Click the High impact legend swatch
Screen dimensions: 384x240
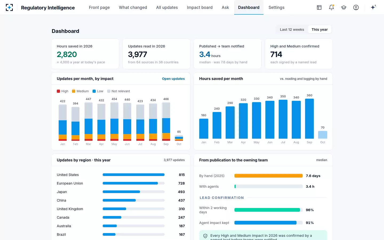point(58,91)
